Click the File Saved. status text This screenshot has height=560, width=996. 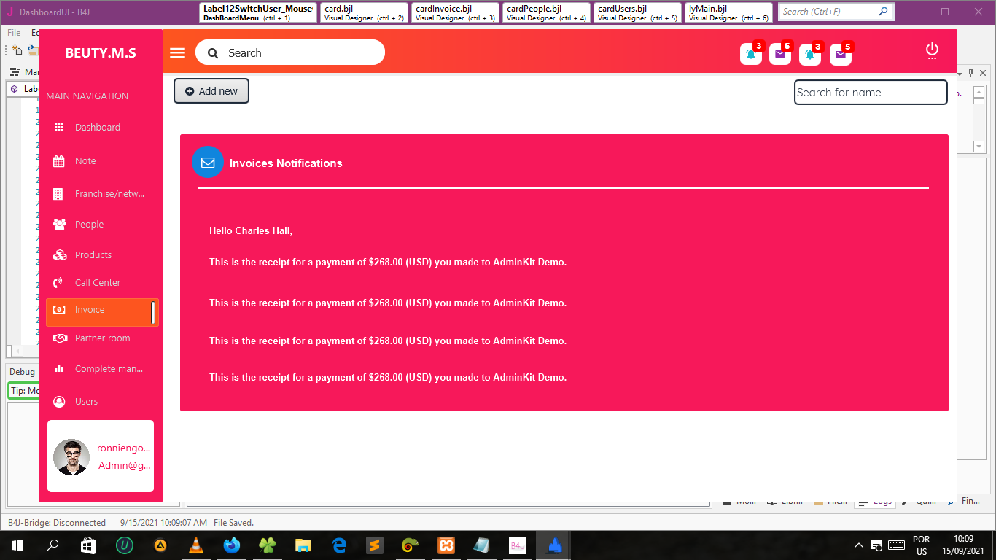pyautogui.click(x=233, y=523)
